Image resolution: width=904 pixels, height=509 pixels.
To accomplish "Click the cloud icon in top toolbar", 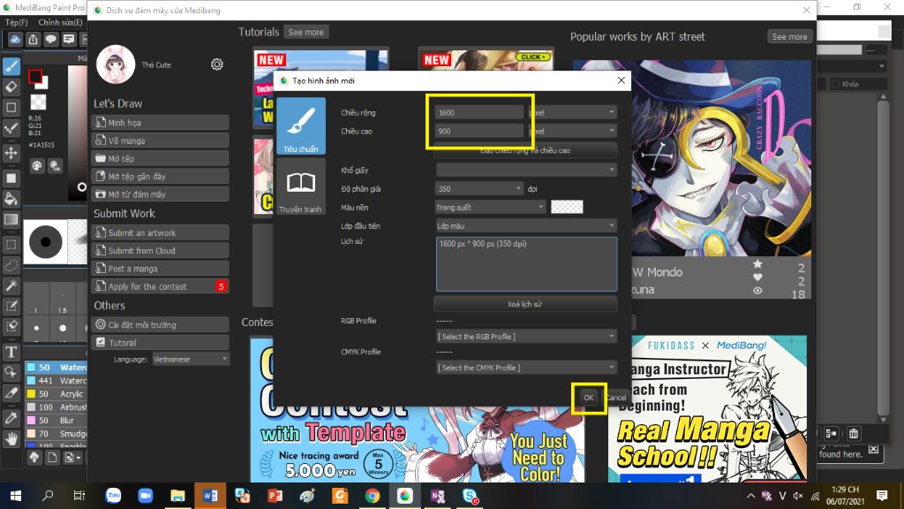I will (15, 39).
